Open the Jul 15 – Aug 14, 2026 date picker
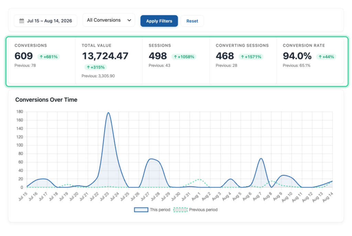Viewport: 352px width, 236px height. click(46, 21)
